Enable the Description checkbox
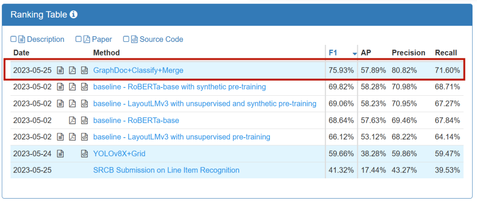Screen dimensions: 477x203 (14, 39)
